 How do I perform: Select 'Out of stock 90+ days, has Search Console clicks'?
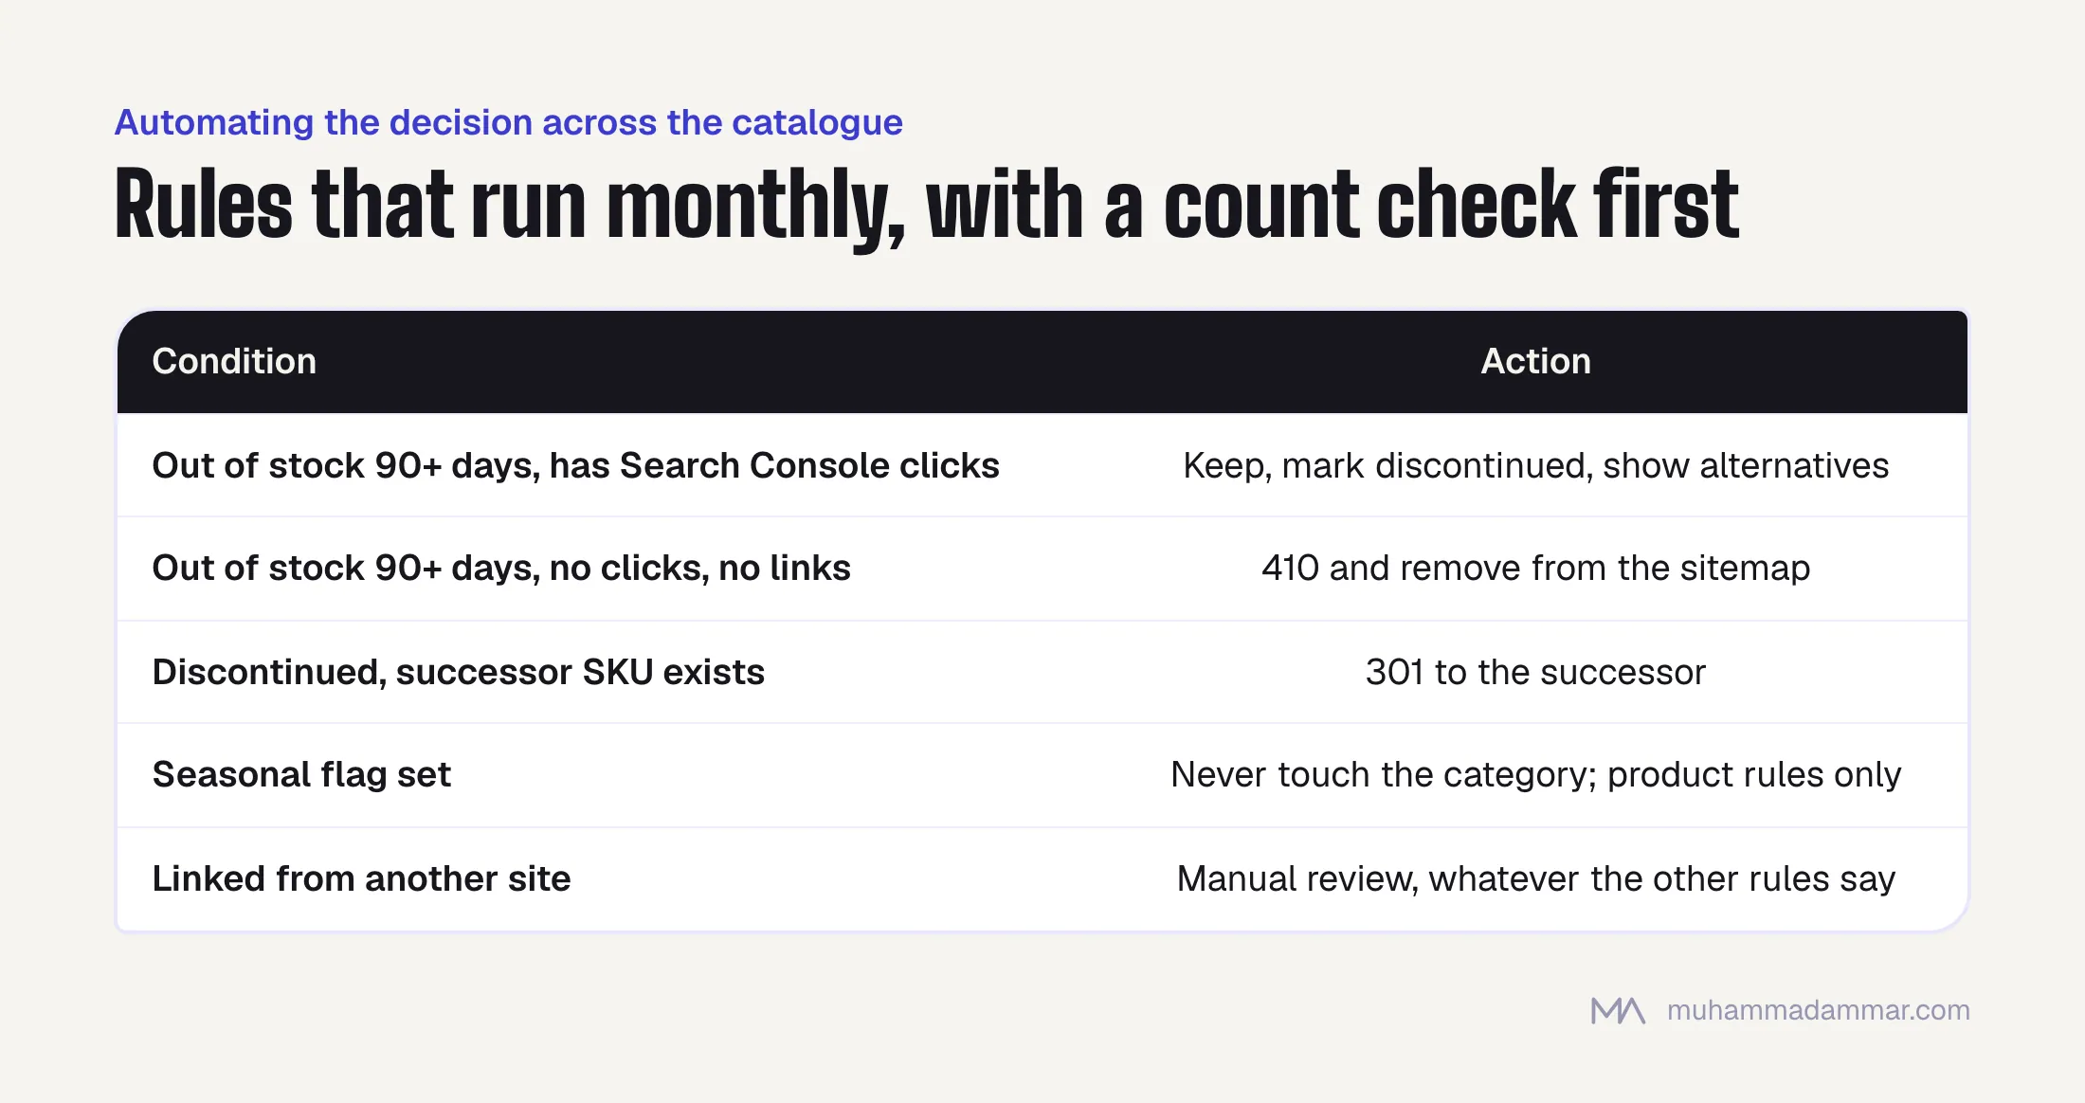click(x=575, y=465)
